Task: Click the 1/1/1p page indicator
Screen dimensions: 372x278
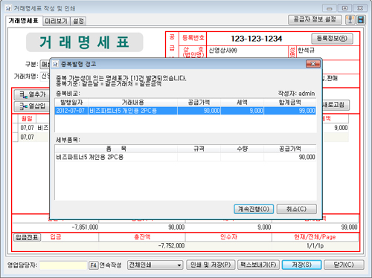Action: 315,246
